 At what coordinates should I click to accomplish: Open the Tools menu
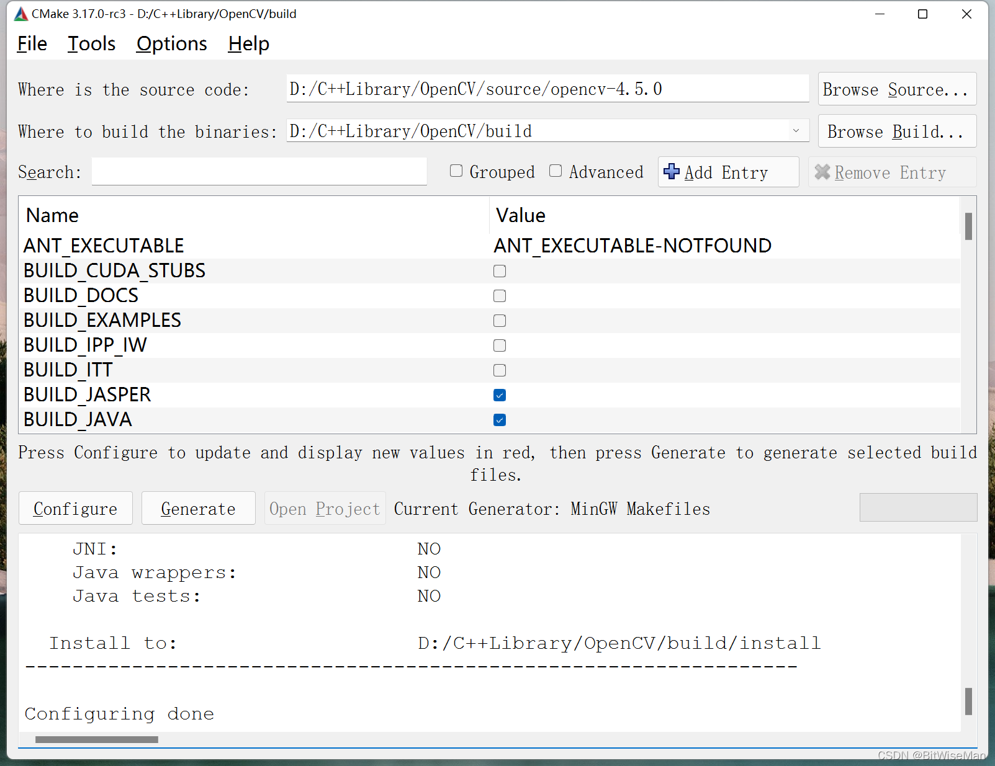tap(92, 44)
